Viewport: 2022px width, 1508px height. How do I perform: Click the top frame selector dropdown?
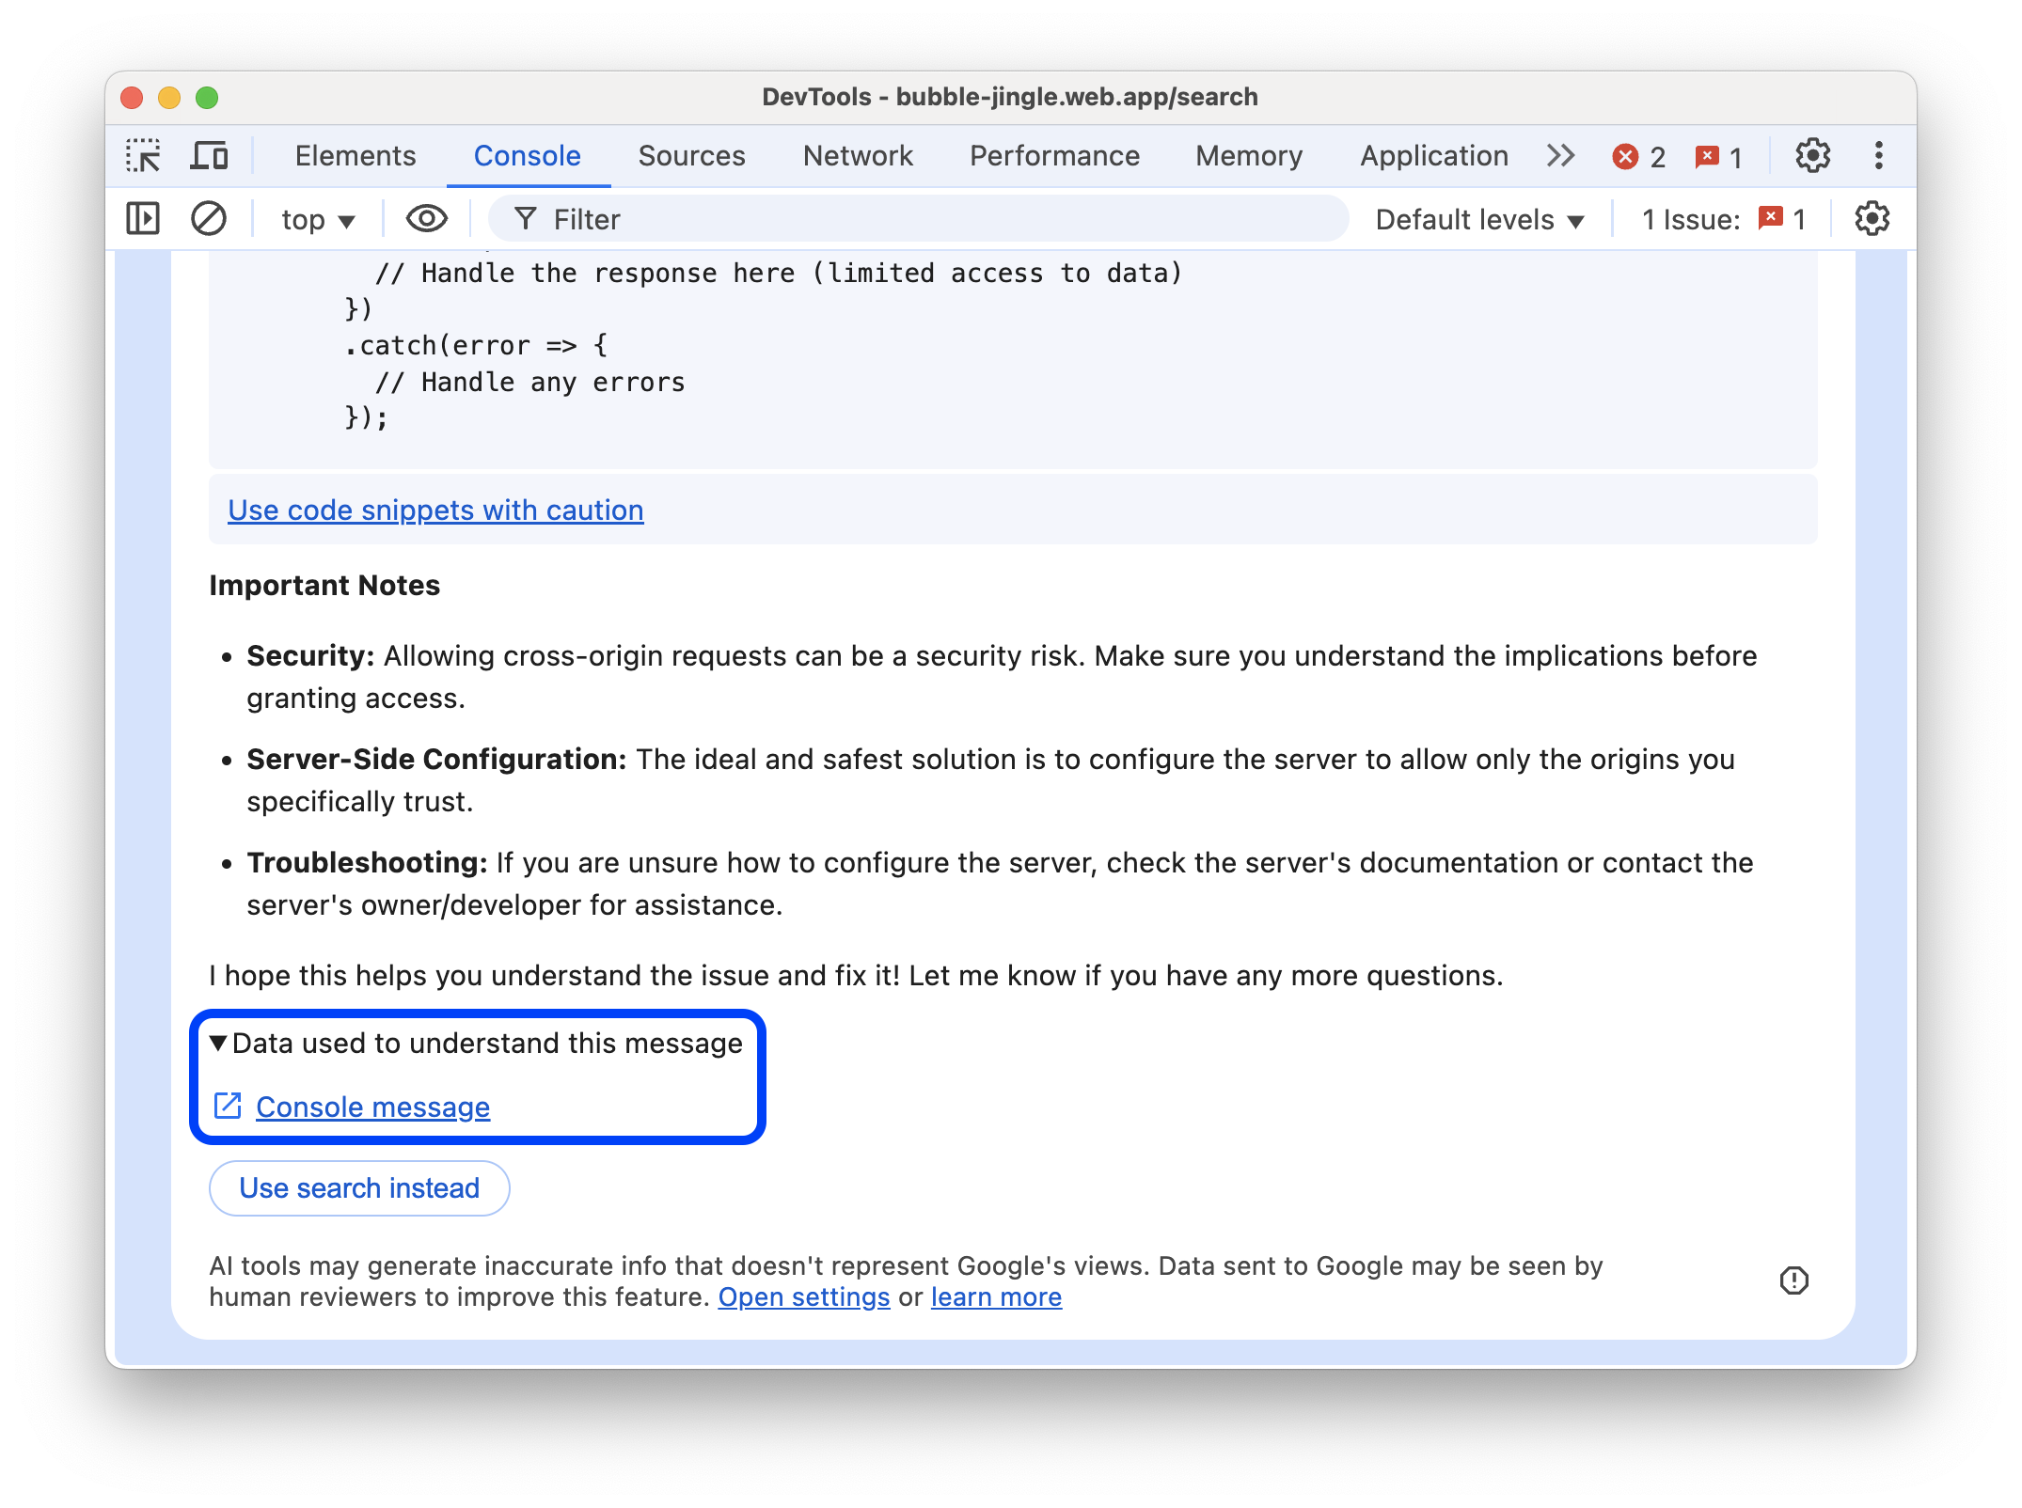tap(315, 219)
